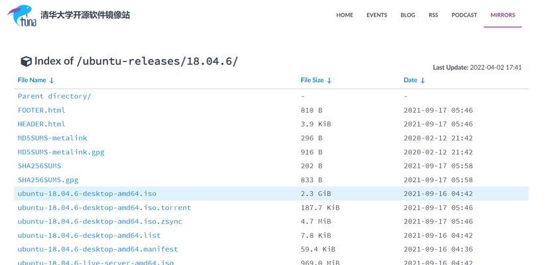The height and width of the screenshot is (265, 551).
Task: Open the PODCAST nav item
Action: click(464, 15)
